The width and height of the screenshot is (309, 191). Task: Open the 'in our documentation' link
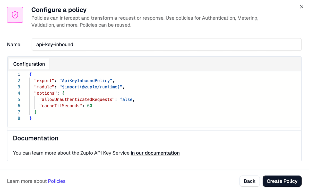pos(155,153)
